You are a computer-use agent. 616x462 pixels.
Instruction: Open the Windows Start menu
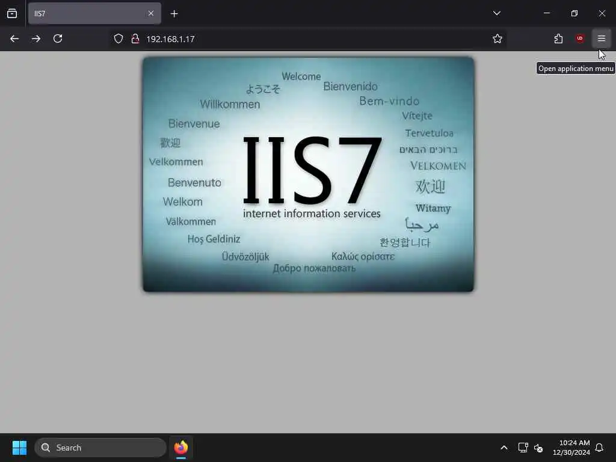click(19, 448)
